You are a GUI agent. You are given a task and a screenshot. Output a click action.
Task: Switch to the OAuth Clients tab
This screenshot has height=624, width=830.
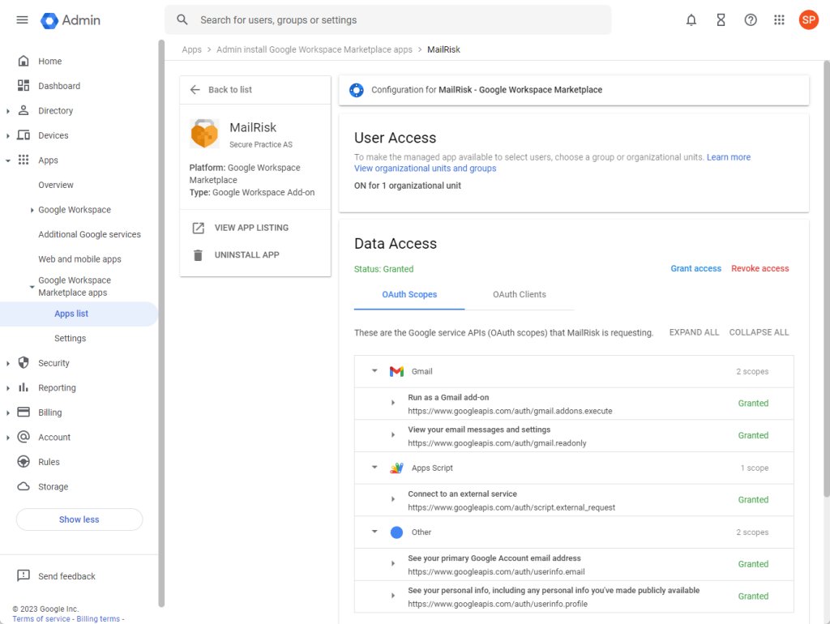pyautogui.click(x=519, y=295)
